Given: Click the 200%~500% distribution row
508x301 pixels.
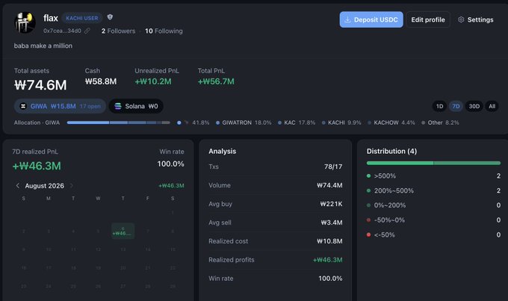Looking at the screenshot, I should tap(433, 191).
